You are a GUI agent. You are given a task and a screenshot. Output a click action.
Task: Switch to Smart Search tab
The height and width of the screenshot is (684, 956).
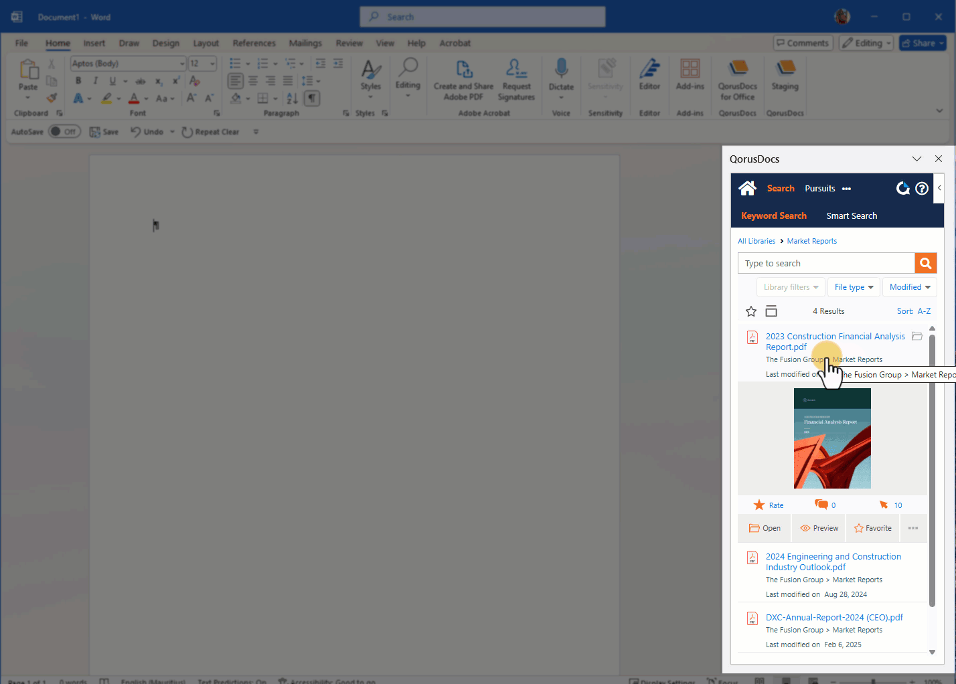coord(852,216)
